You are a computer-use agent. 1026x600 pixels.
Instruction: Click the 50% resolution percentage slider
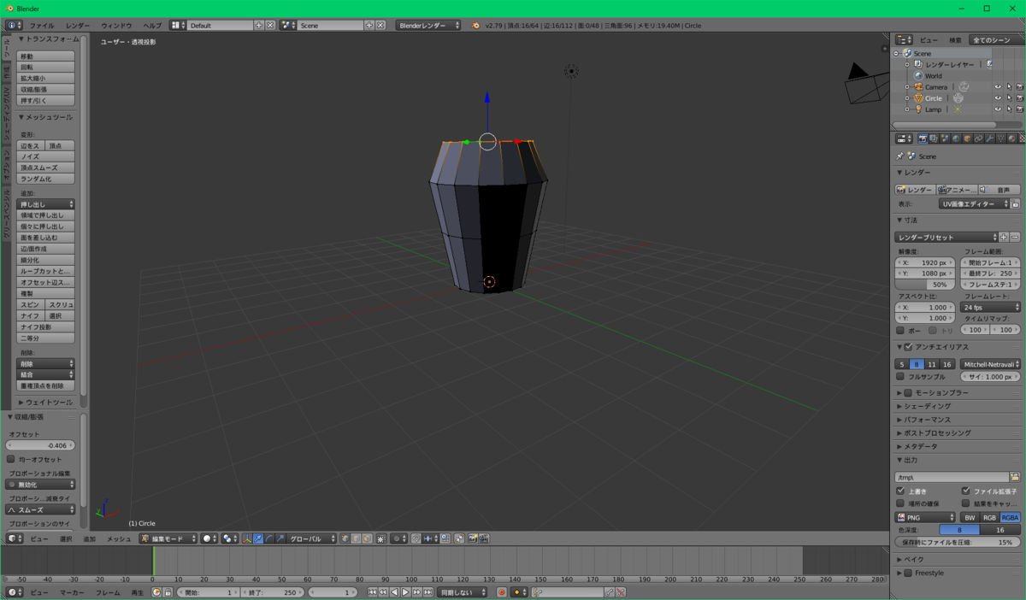tap(927, 284)
